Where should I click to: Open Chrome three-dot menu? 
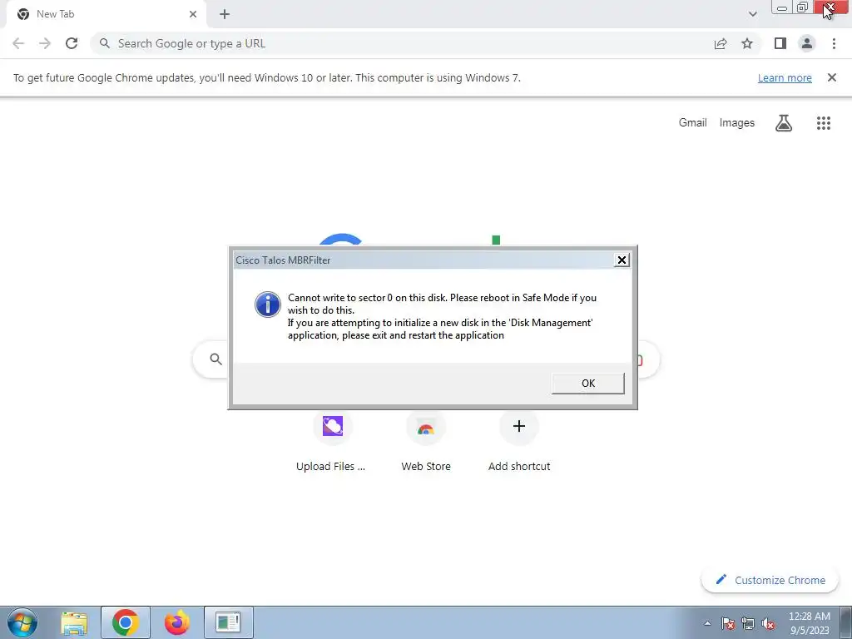coord(834,43)
